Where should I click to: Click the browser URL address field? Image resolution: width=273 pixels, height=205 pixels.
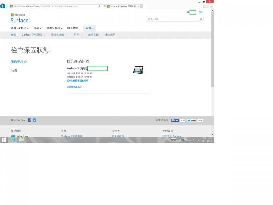pos(54,6)
